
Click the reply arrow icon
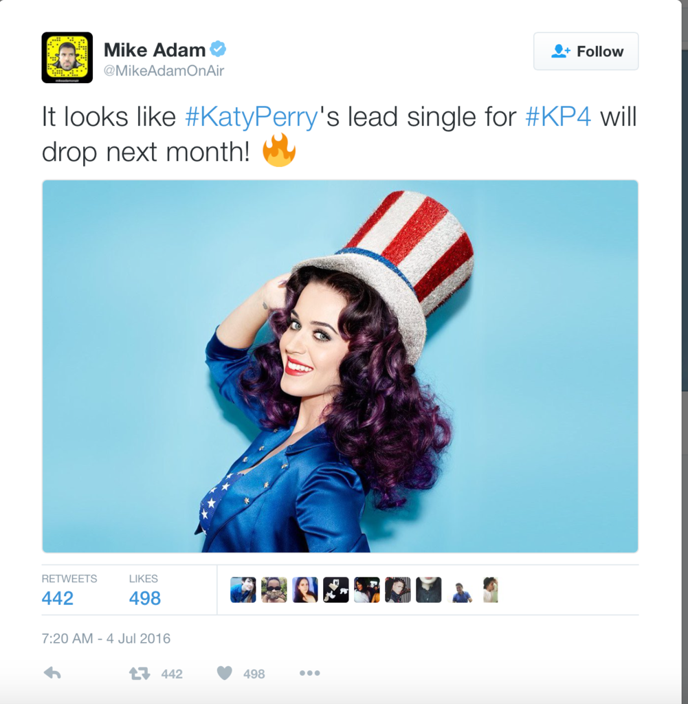pos(52,672)
